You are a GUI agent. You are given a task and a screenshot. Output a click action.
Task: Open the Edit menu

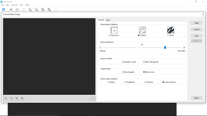(x=7, y=5)
